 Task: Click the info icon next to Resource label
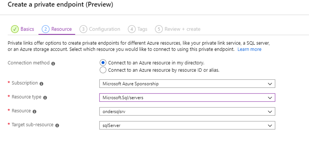(x=35, y=112)
